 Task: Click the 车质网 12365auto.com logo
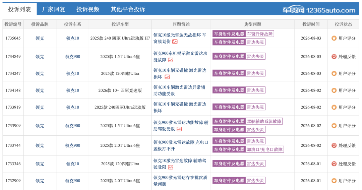pyautogui.click(x=319, y=10)
